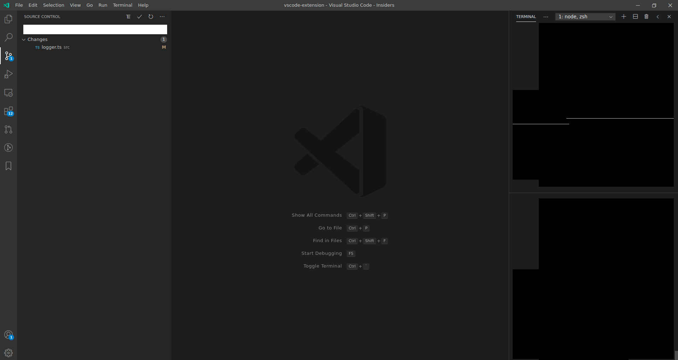Open the Search view in activity bar
Image resolution: width=678 pixels, height=360 pixels.
(8, 37)
